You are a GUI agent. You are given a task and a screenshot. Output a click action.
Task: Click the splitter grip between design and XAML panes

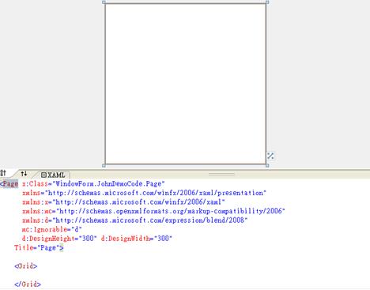pos(221,174)
